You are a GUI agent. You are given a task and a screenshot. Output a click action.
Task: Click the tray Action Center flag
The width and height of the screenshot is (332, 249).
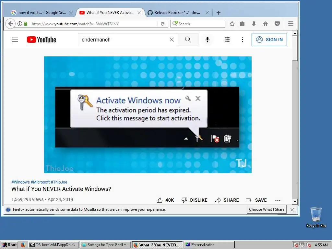[295, 245]
